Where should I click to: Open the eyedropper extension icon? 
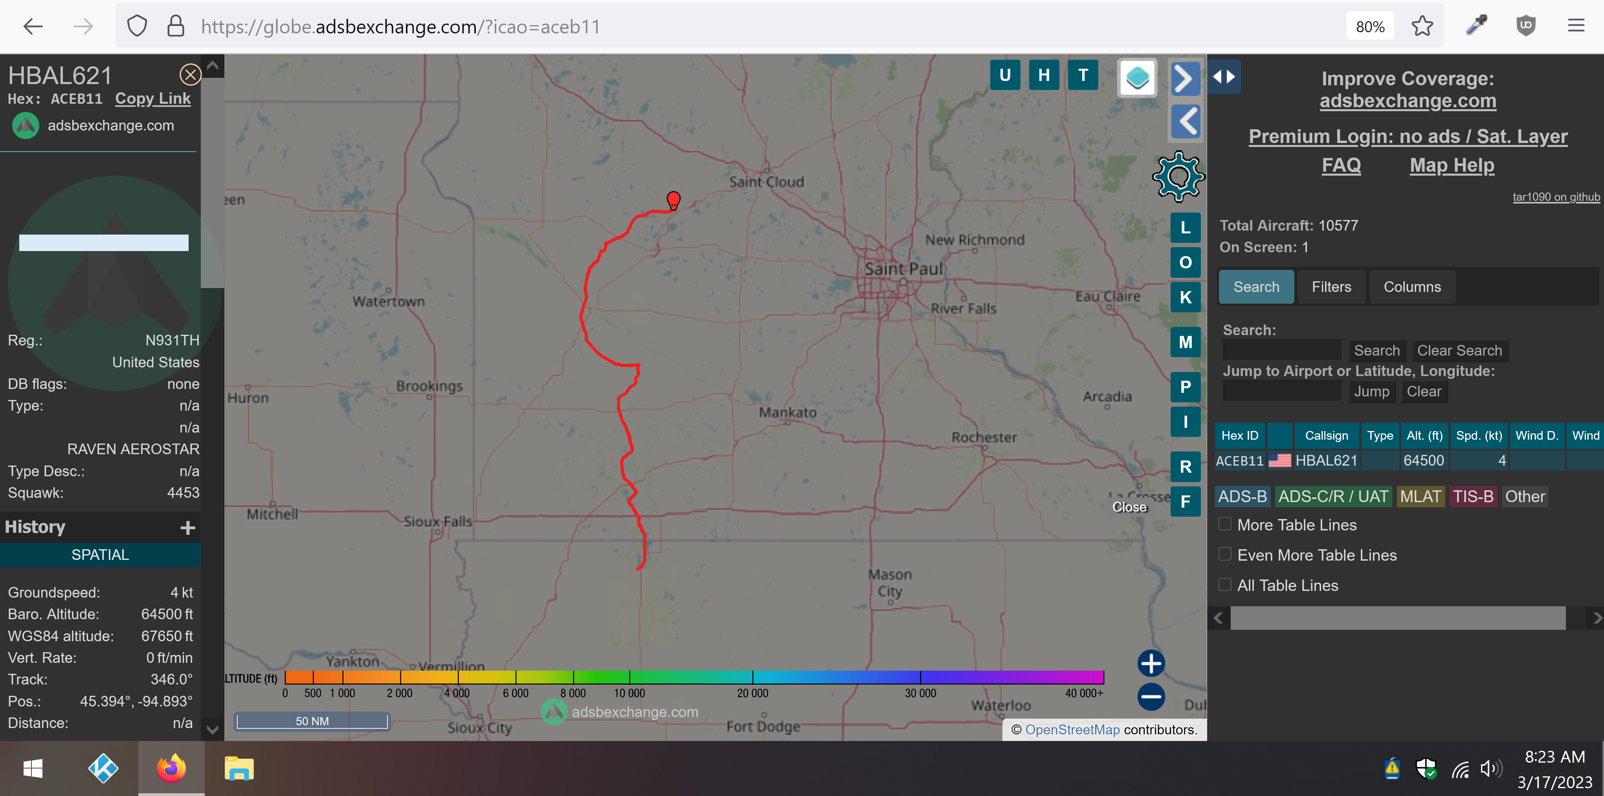click(1476, 26)
